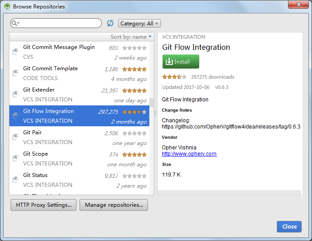Click details panel star rating above downloads

pyautogui.click(x=175, y=76)
